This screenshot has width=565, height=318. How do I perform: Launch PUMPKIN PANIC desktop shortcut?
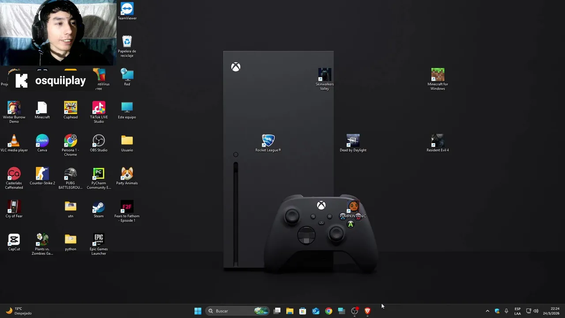click(353, 209)
